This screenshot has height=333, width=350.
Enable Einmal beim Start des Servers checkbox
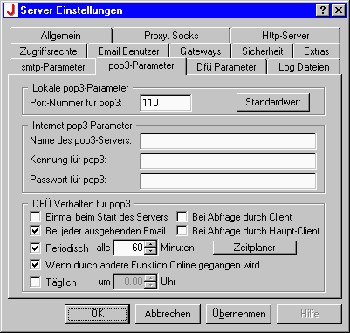coord(35,217)
